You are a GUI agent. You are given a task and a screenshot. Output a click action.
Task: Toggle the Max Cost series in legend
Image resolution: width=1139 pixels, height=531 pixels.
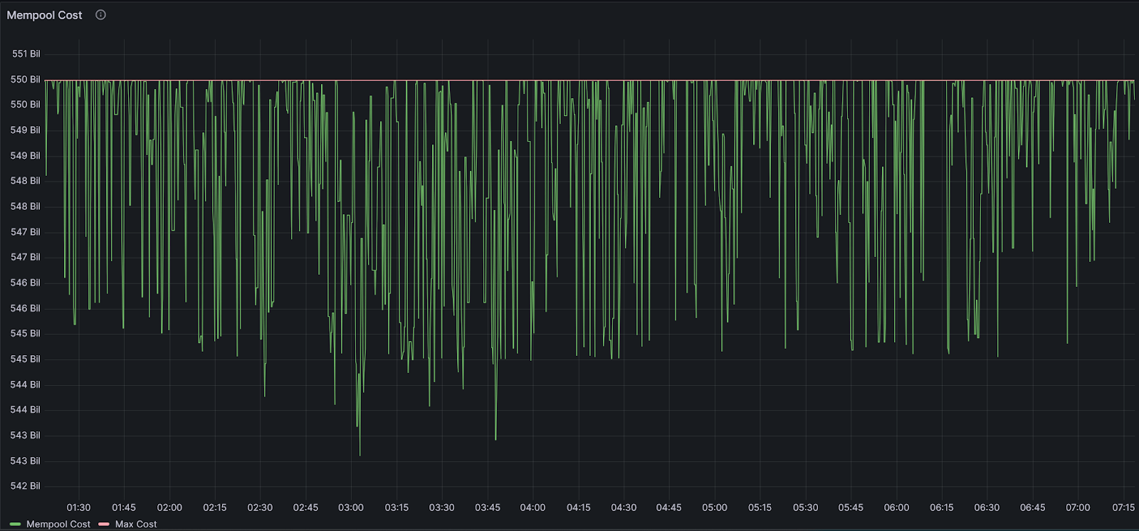[136, 525]
